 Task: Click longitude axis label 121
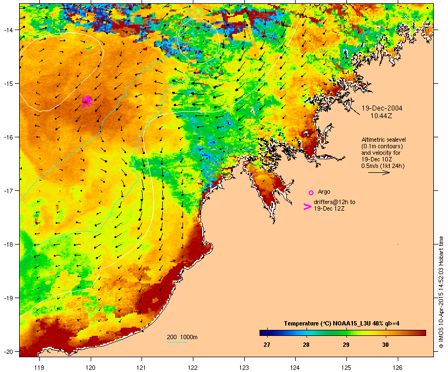(x=142, y=368)
